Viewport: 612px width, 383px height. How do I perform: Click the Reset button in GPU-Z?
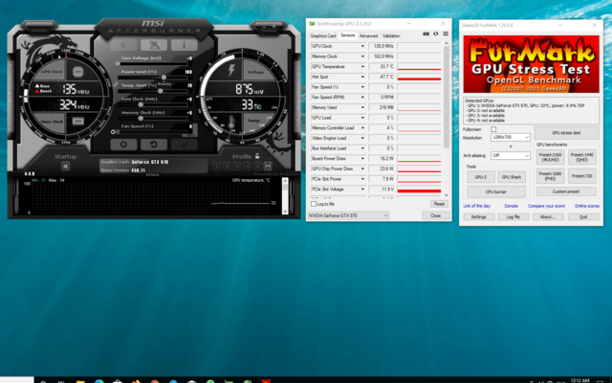tap(439, 204)
